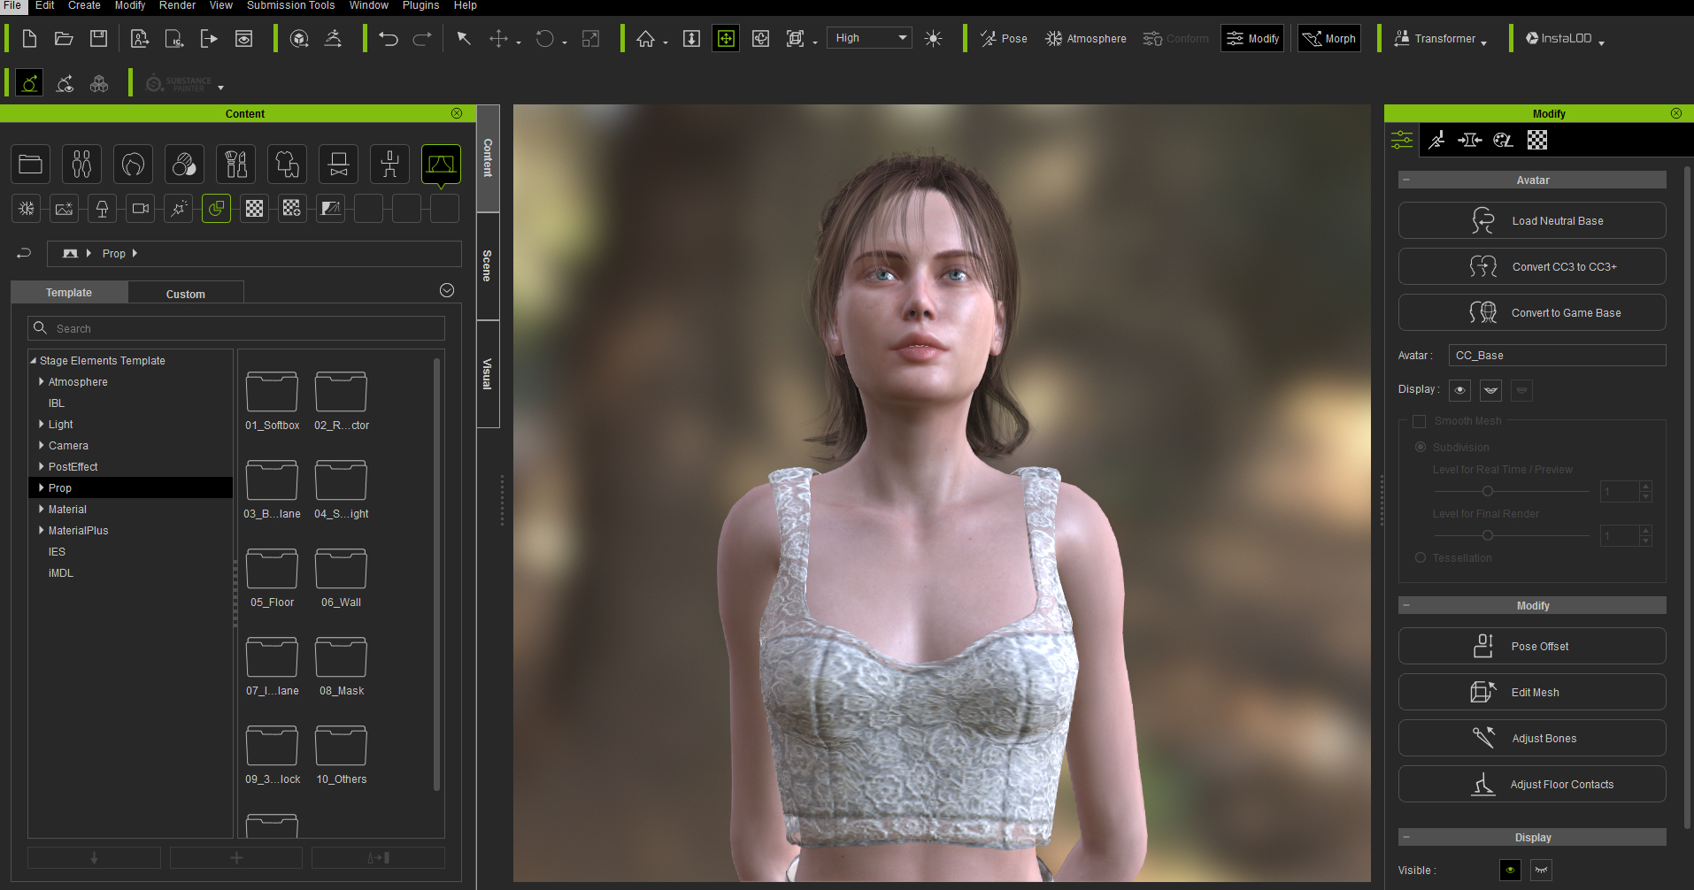Viewport: 1694px width, 890px height.
Task: Select the Makeup content category icon
Action: pos(235,164)
